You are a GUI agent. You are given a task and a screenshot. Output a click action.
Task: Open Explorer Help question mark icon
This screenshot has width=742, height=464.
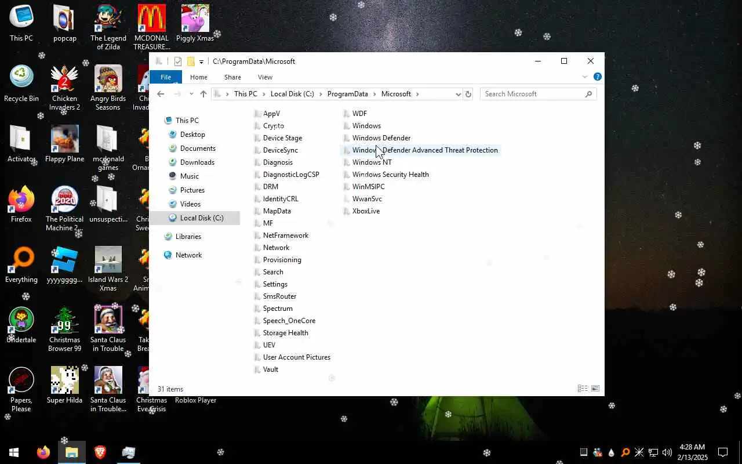pyautogui.click(x=597, y=77)
